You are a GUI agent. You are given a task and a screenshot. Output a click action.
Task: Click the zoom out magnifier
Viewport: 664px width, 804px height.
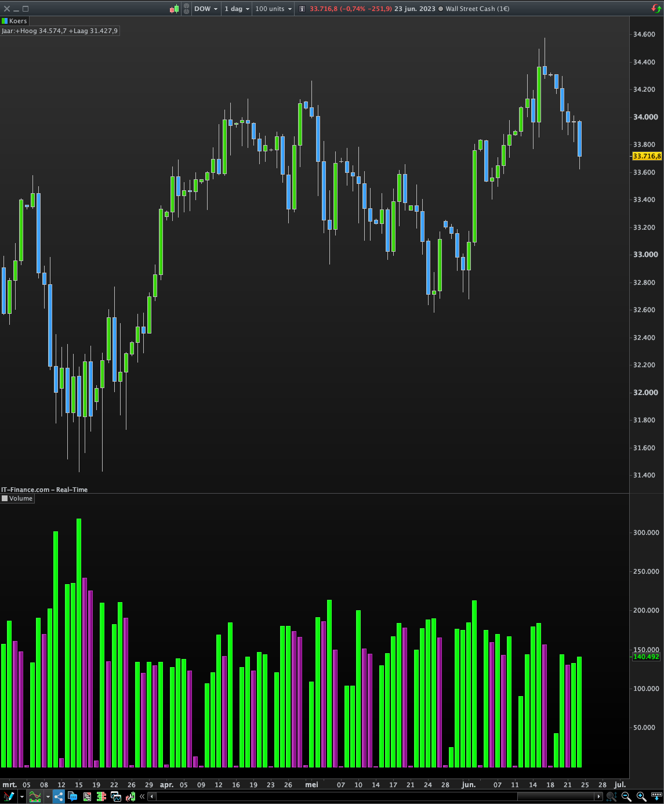626,796
